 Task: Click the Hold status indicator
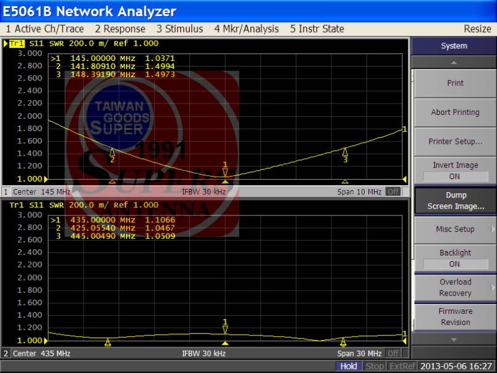coord(348,366)
